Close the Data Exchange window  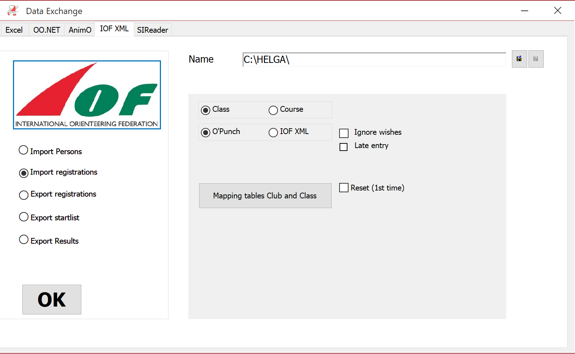(x=558, y=11)
